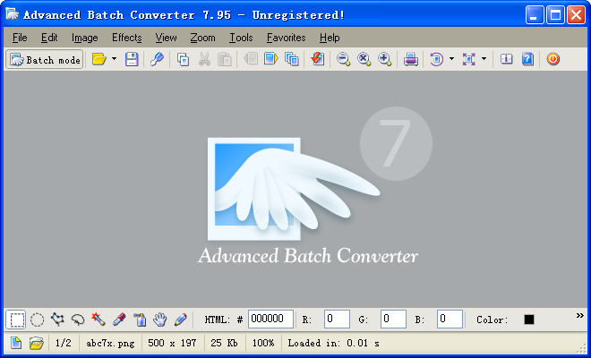Viewport: 591px width, 358px height.
Task: Open the Tools menu
Action: 241,38
